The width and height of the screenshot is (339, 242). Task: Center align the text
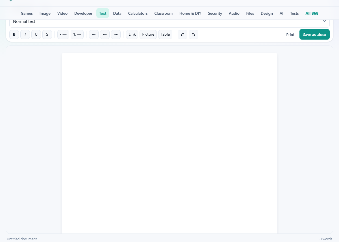click(105, 34)
